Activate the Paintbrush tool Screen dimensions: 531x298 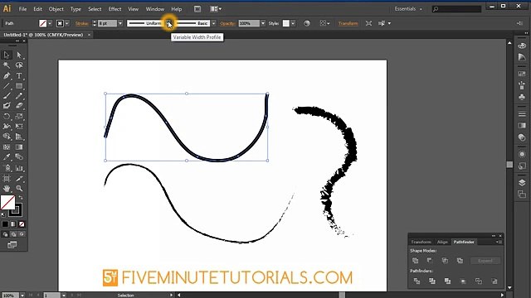pos(7,96)
